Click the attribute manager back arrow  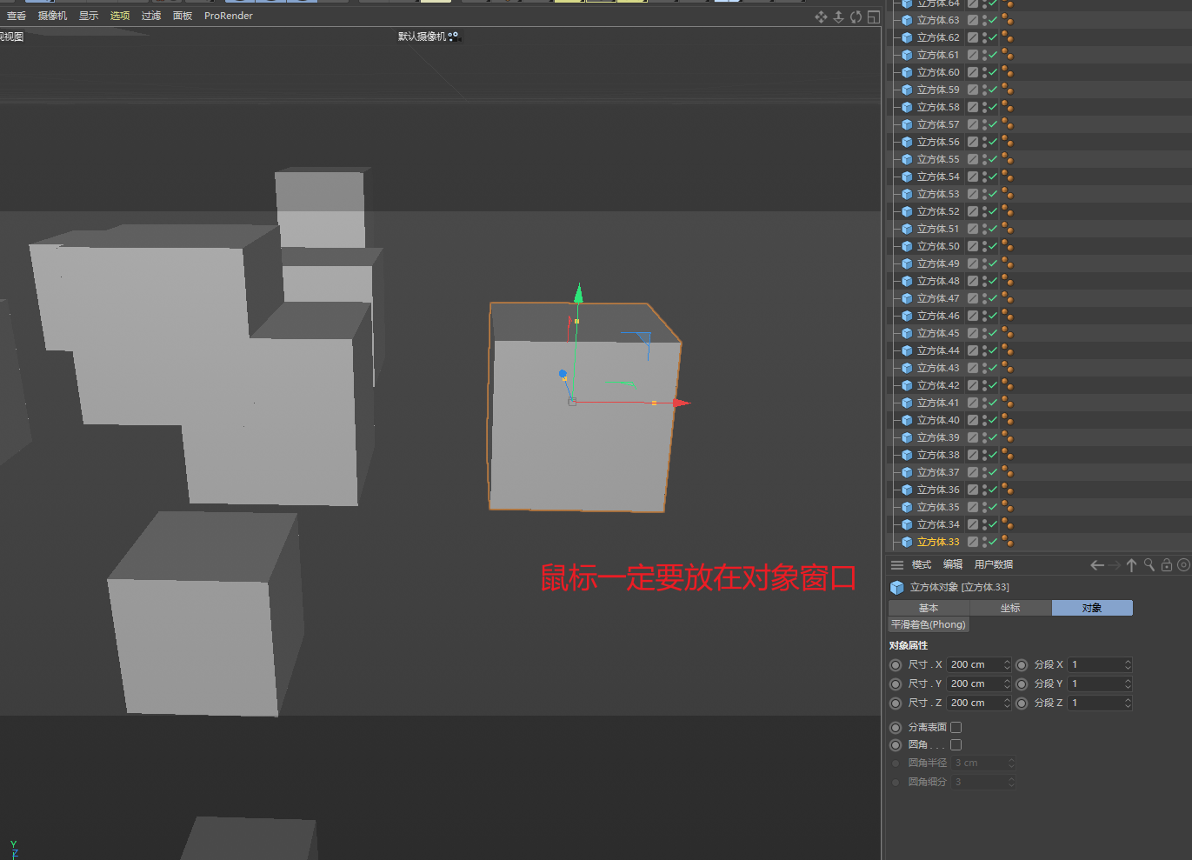pyautogui.click(x=1097, y=565)
